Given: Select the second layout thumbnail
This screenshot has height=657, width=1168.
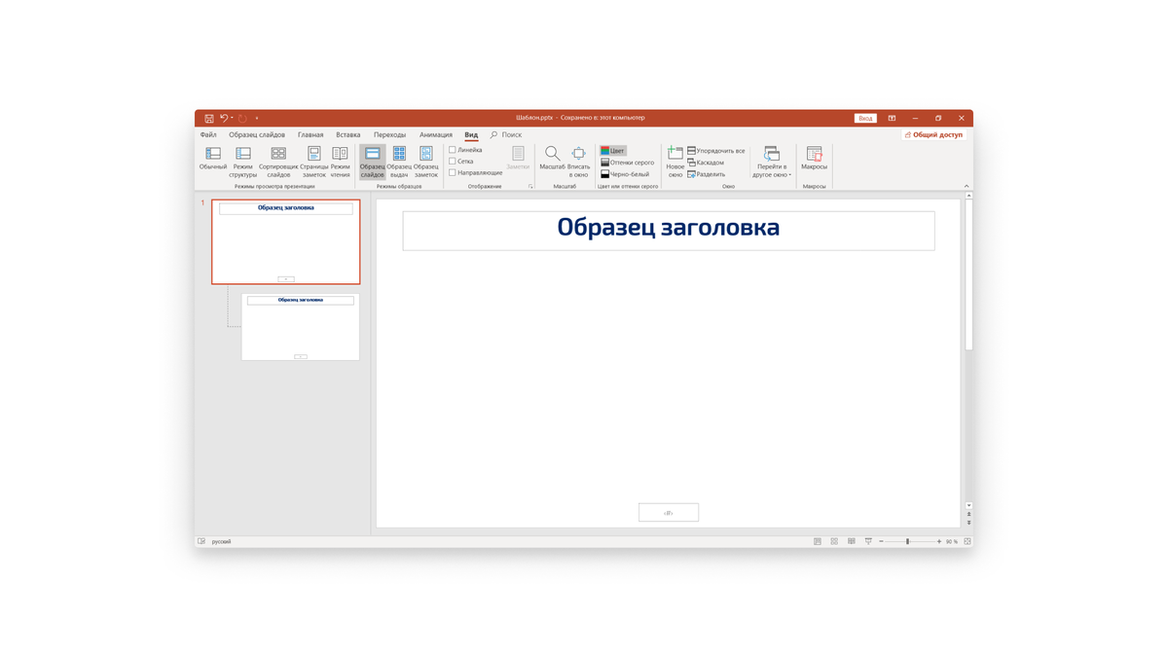Looking at the screenshot, I should (301, 327).
